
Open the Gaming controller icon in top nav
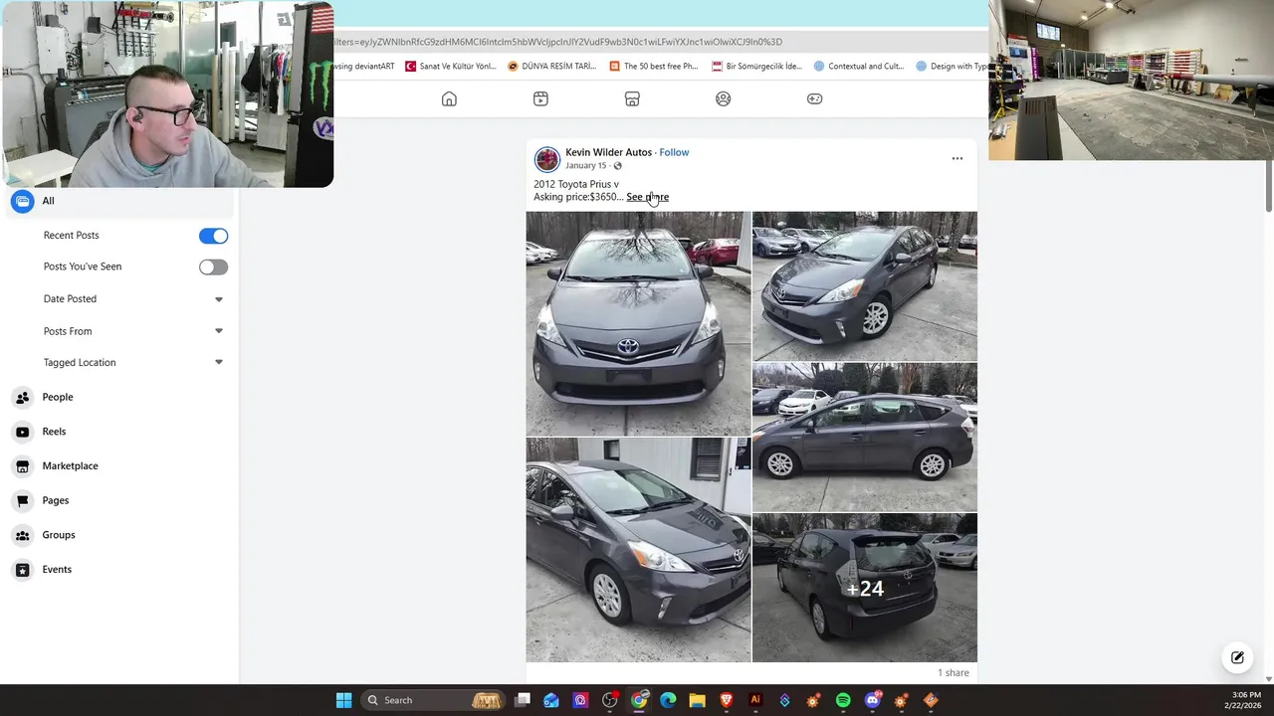[x=814, y=98]
